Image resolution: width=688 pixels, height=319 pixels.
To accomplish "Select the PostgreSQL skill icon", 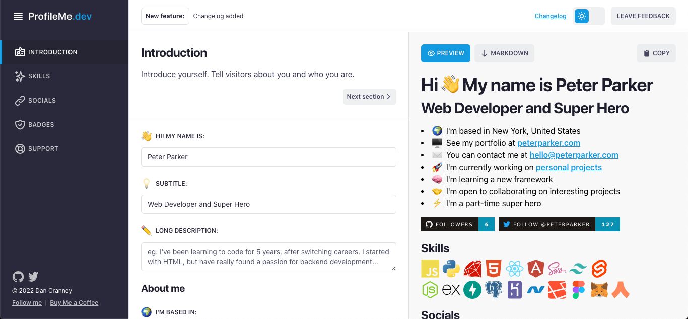I will pos(493,289).
